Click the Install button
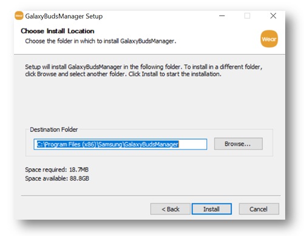The image size is (304, 236). coord(212,209)
